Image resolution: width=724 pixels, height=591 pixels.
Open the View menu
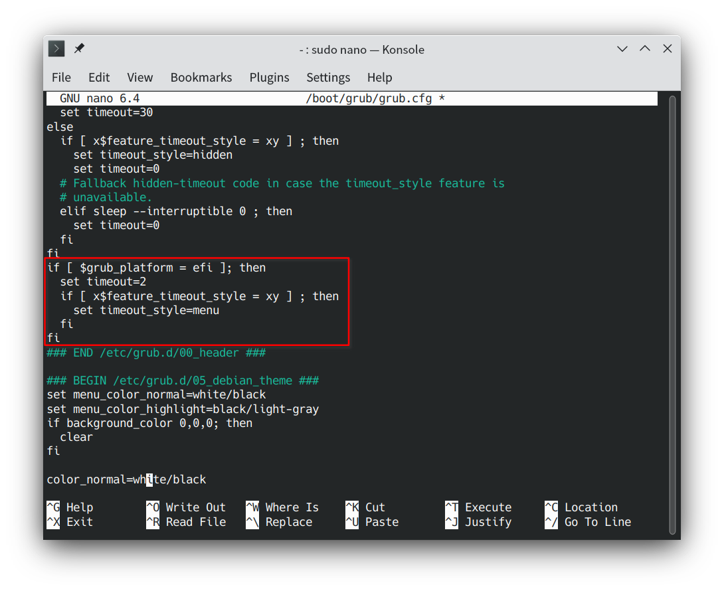[x=140, y=78]
